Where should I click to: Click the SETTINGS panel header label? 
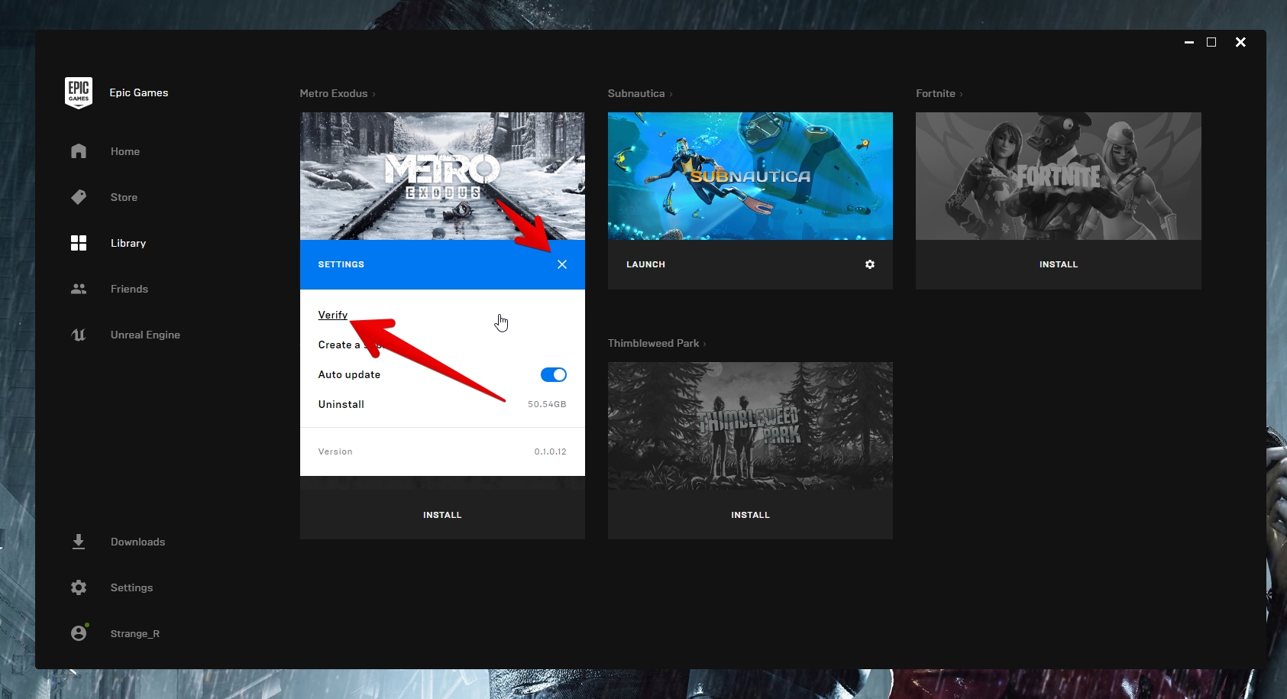coord(341,264)
